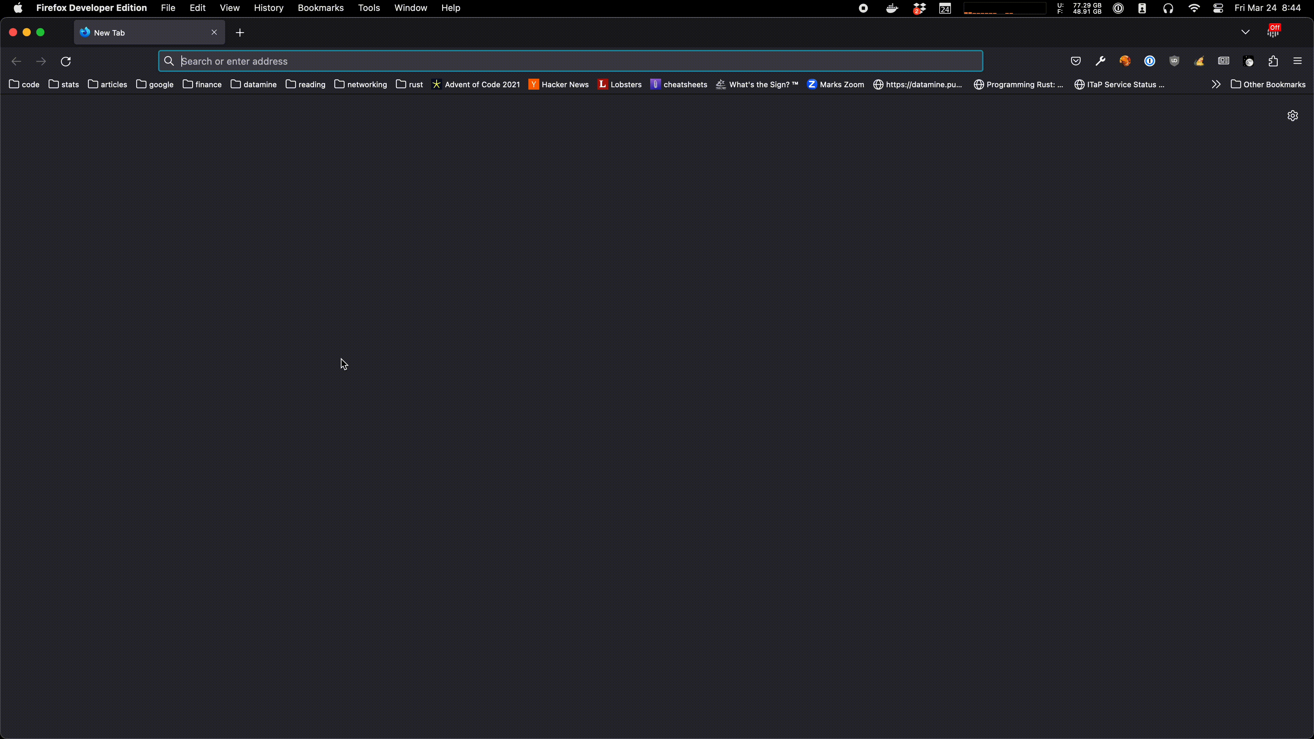
Task: Open macOS Control Center toggles
Action: (1218, 8)
